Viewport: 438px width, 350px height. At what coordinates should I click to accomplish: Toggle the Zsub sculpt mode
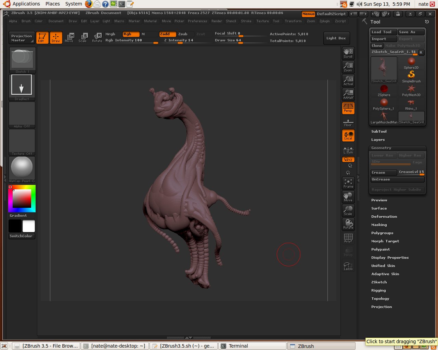coord(183,34)
